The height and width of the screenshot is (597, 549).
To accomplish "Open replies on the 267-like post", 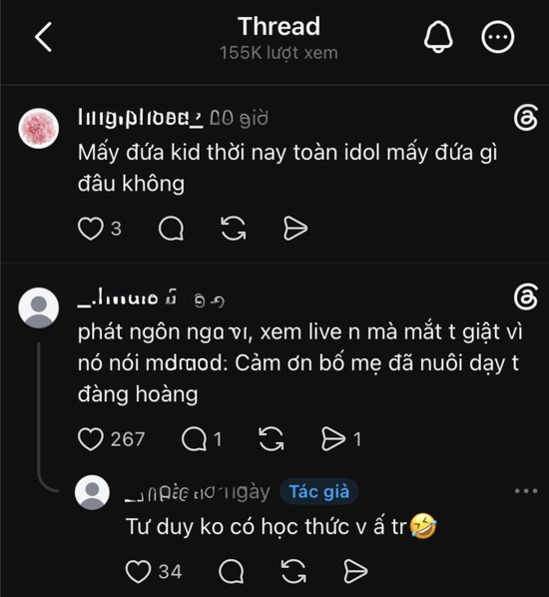I will click(195, 439).
